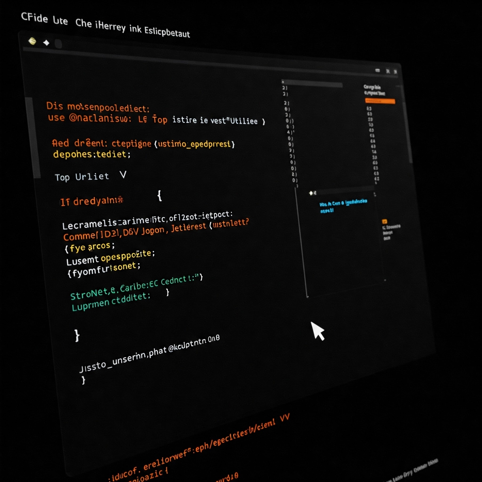
Task: Select the iHerrey menu item
Action: tap(110, 26)
